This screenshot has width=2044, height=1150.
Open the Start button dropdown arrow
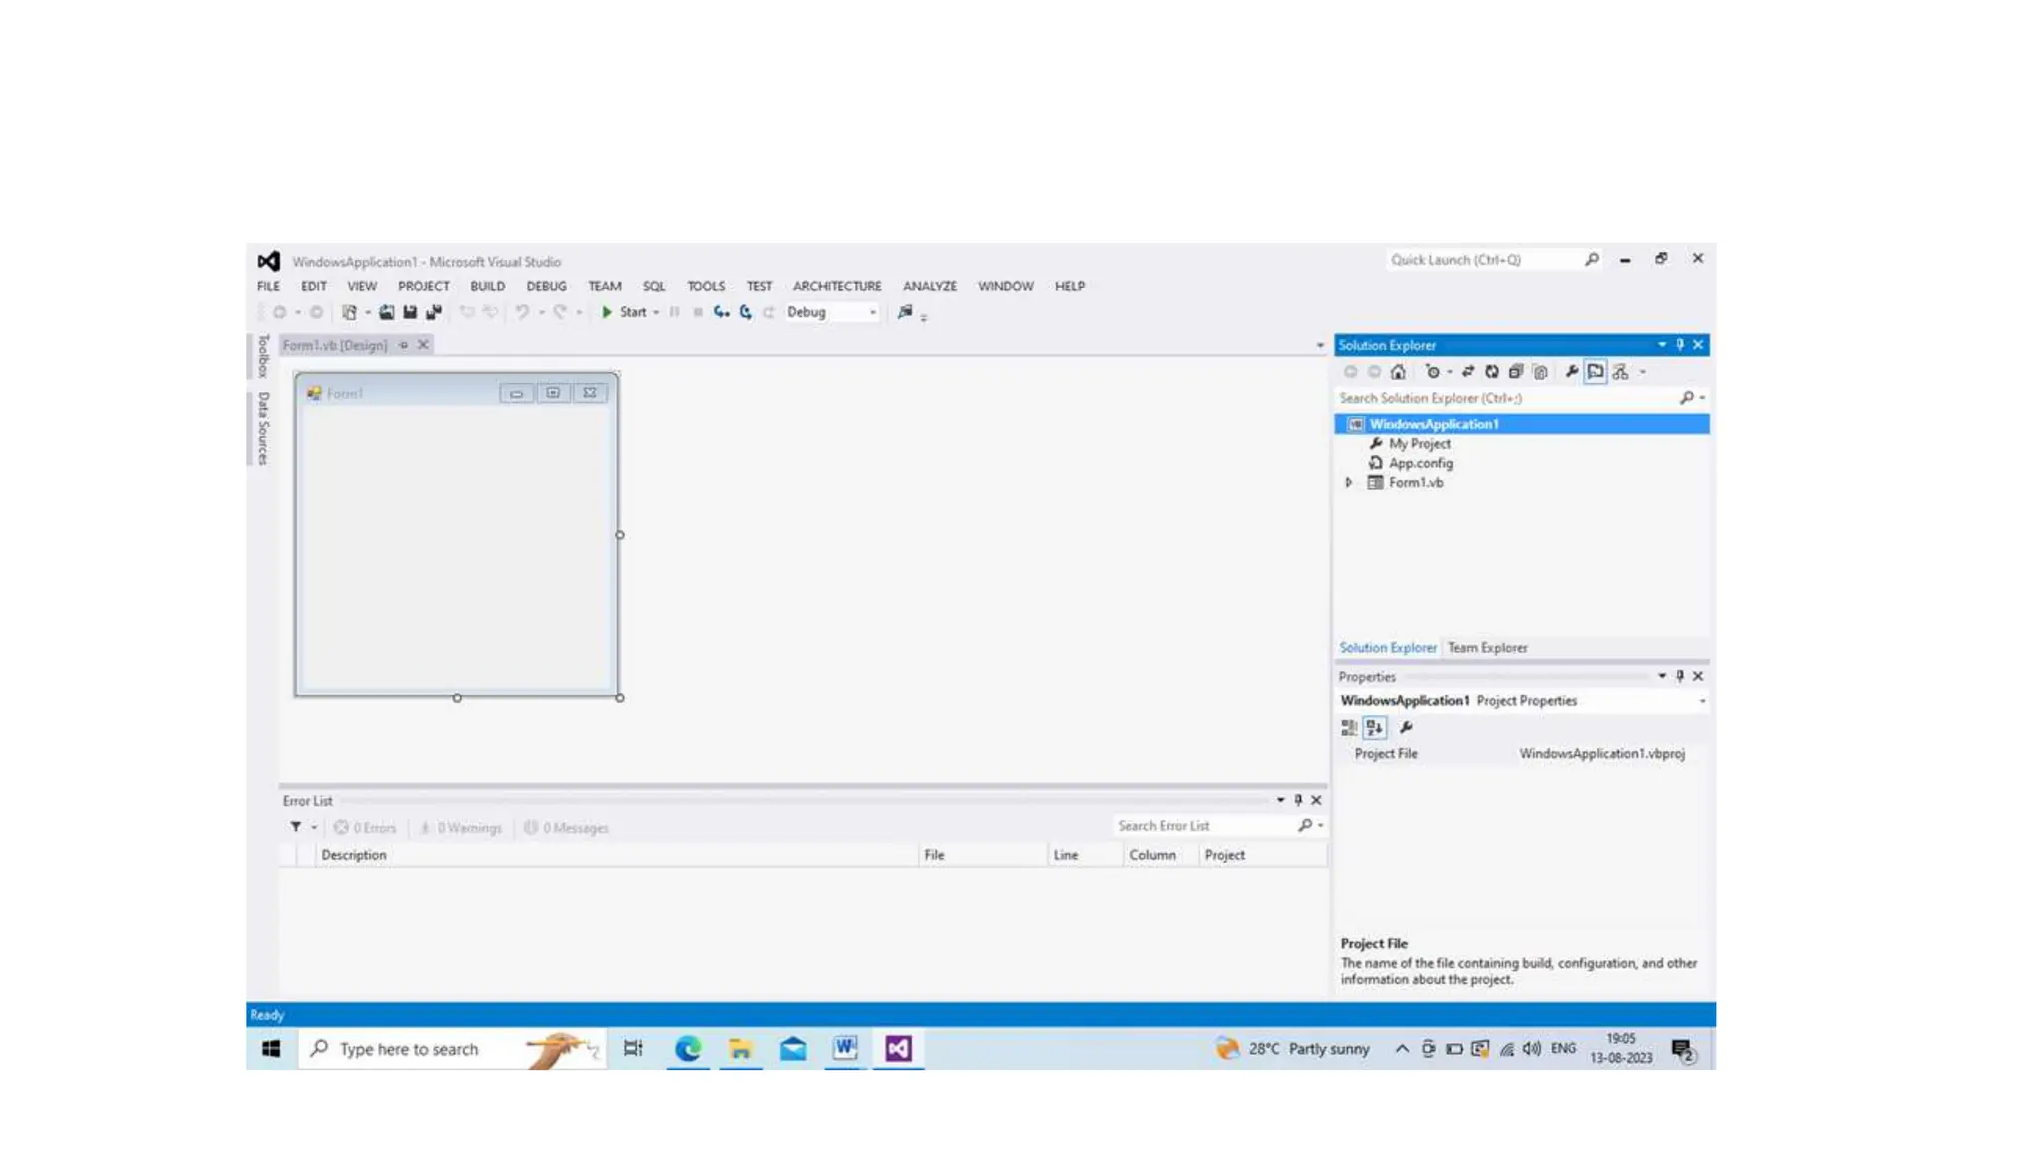pos(656,313)
